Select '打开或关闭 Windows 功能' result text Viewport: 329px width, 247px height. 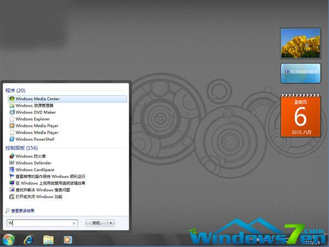click(39, 197)
